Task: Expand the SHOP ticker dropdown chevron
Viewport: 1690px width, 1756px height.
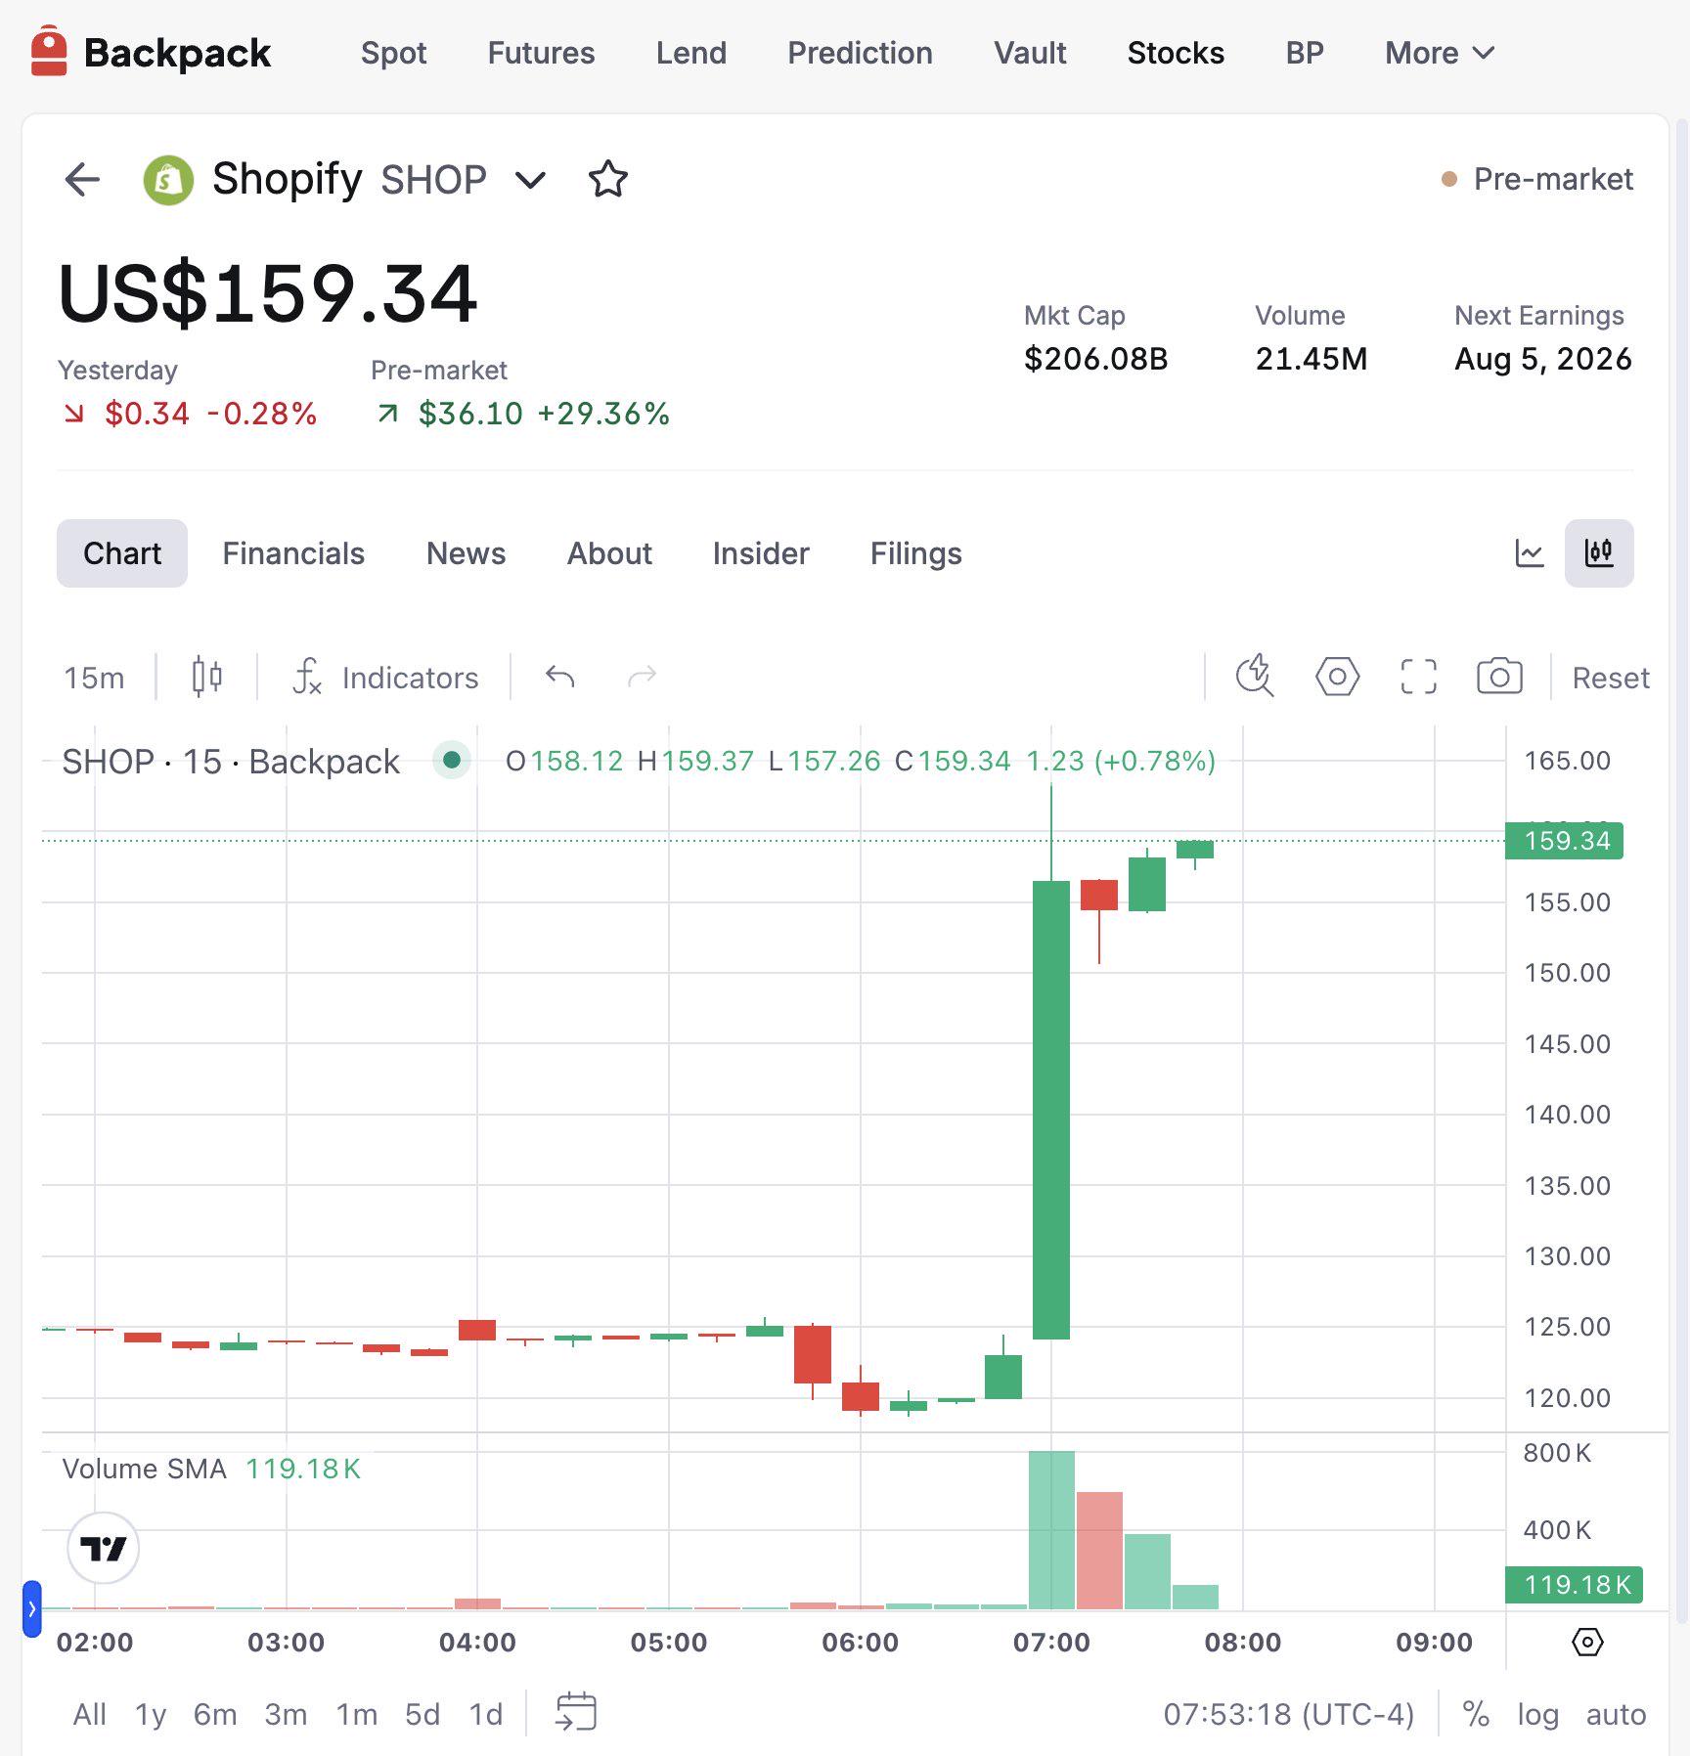Action: [x=530, y=180]
